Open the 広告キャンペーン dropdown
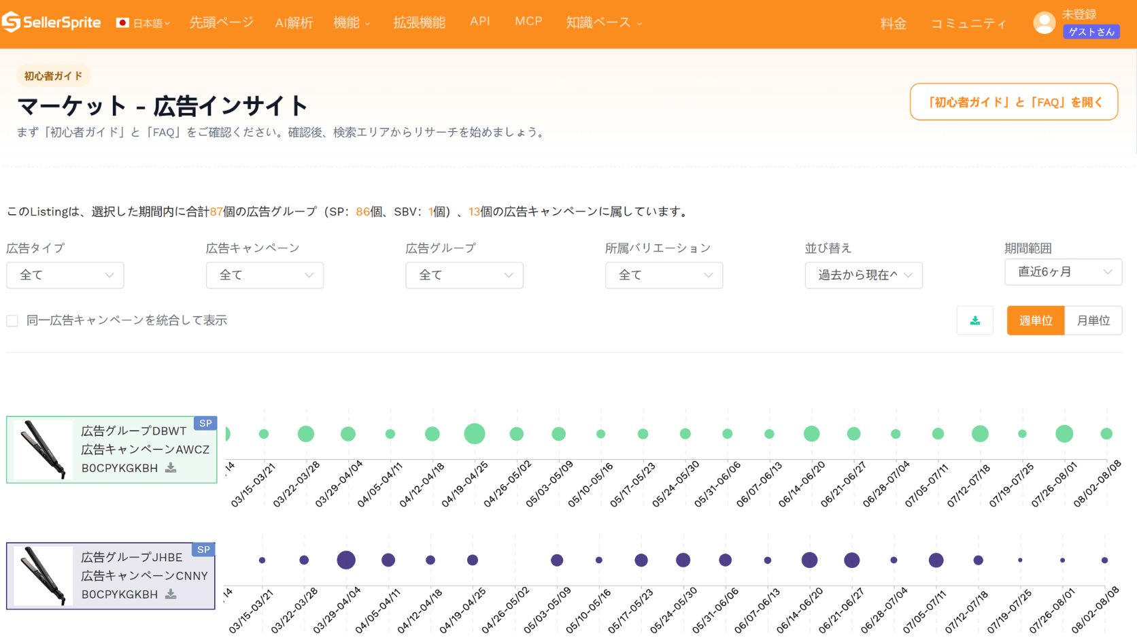The height and width of the screenshot is (640, 1137). pyautogui.click(x=265, y=275)
